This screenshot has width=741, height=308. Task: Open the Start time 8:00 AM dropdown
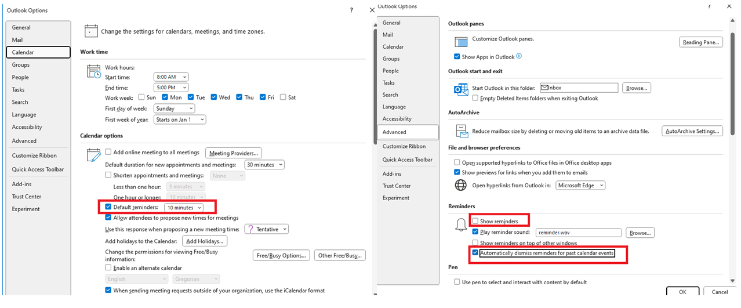pos(171,77)
